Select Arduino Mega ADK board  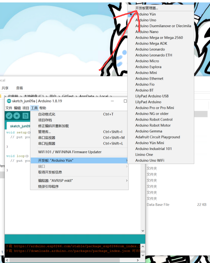click(161, 43)
